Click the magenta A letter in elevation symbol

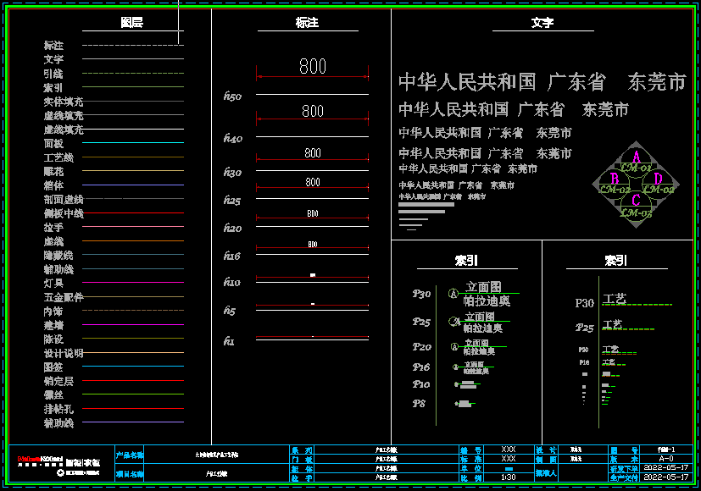[636, 157]
